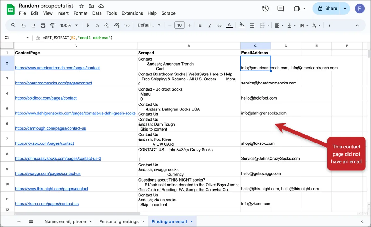Select the hello@boldfoot.com cell
Screen dimensions: 371x227
(x=255, y=94)
